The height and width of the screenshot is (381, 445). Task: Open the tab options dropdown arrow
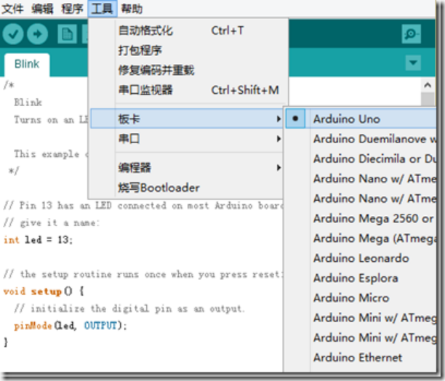pos(413,63)
